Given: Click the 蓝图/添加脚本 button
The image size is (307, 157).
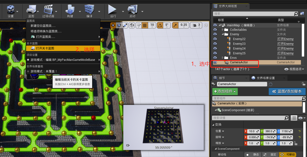Looking at the screenshot, I should coord(287,92).
